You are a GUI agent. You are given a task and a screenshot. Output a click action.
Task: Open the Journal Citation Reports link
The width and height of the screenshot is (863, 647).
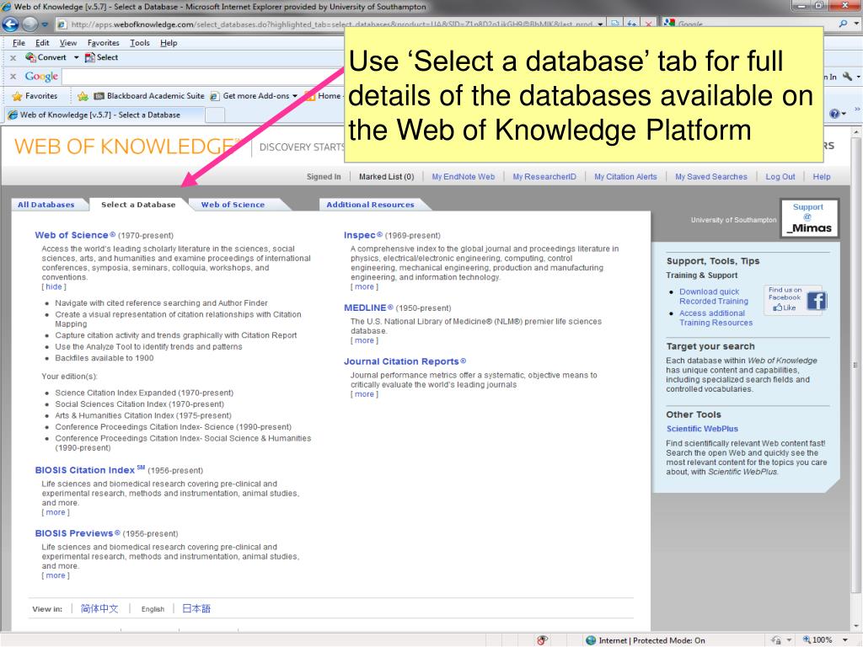tap(401, 361)
